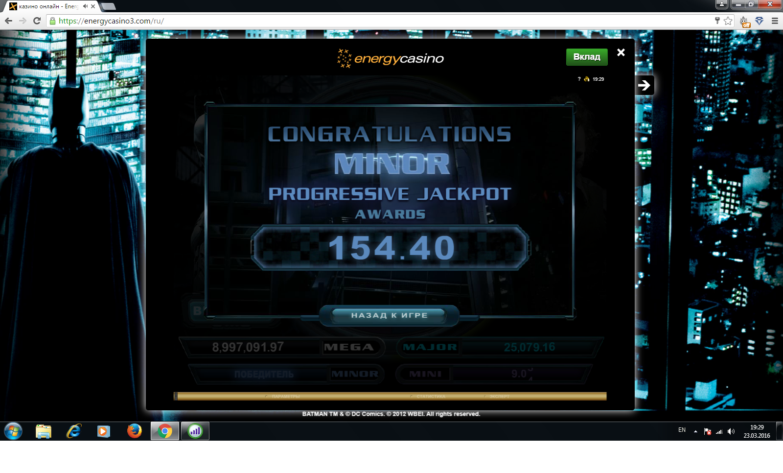Click the white right arrow beside game
The height and width of the screenshot is (473, 783).
tap(644, 85)
